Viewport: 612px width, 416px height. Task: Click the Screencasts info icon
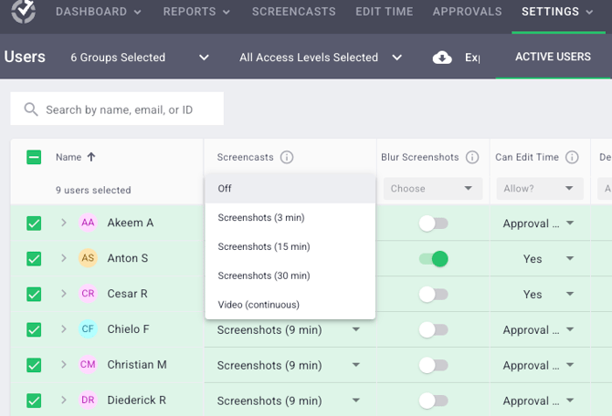click(287, 157)
